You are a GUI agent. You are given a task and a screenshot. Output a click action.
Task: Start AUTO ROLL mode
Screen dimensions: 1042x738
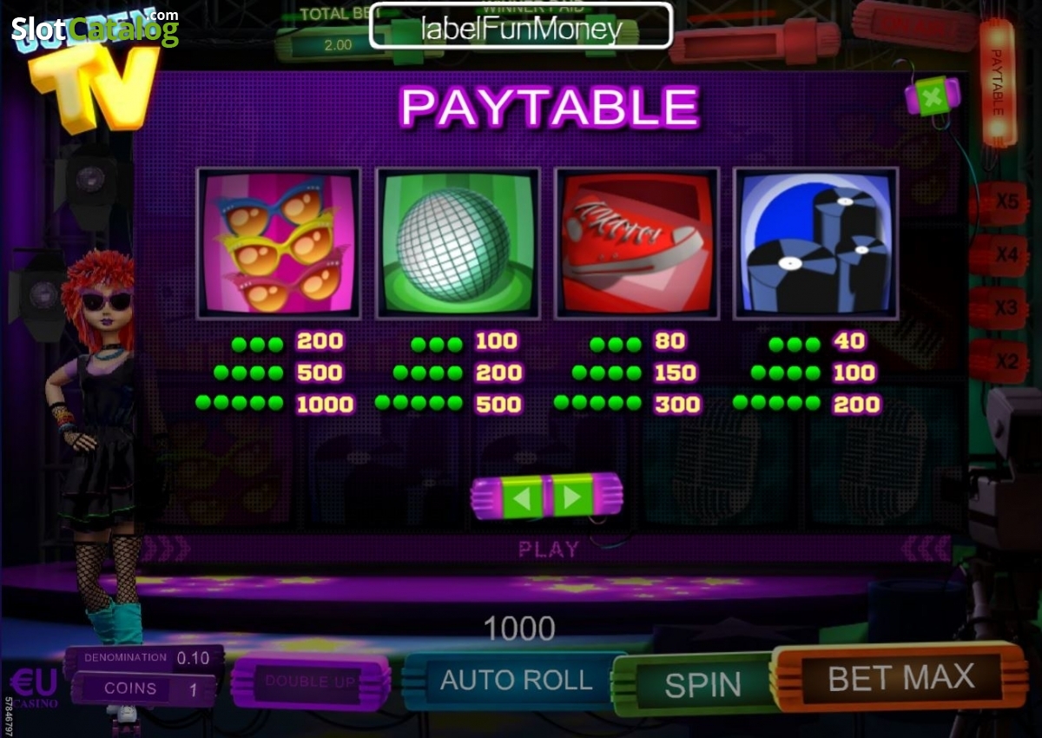(516, 680)
